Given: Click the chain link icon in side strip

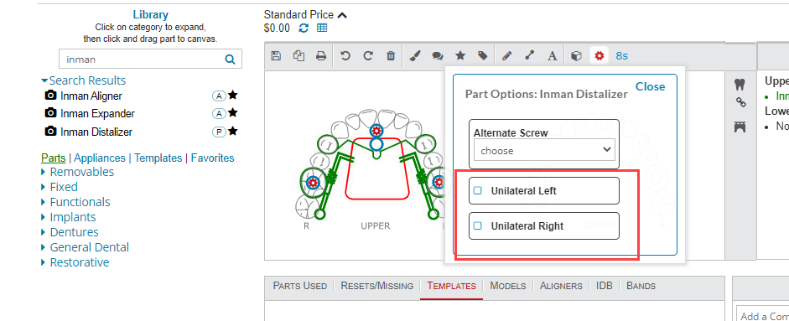Looking at the screenshot, I should click(740, 102).
